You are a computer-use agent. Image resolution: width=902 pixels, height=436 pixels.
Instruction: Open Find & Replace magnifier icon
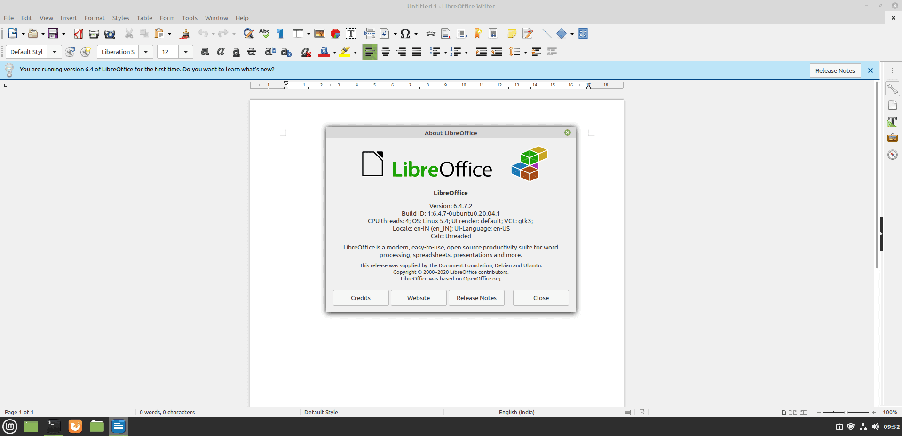pos(249,33)
